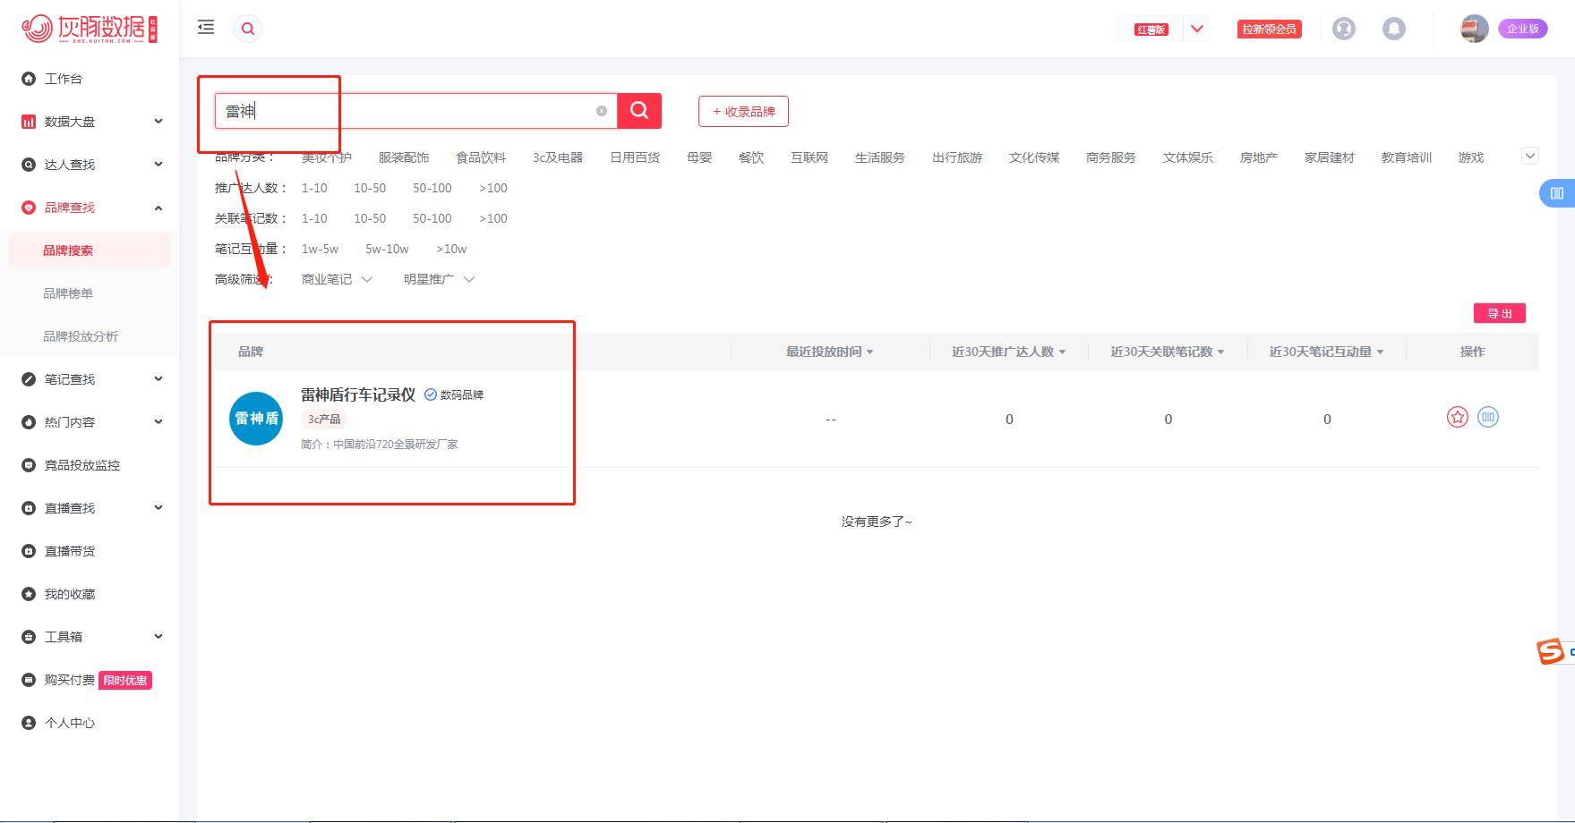Select 笔记互动量 1w-5w filter

pos(320,249)
